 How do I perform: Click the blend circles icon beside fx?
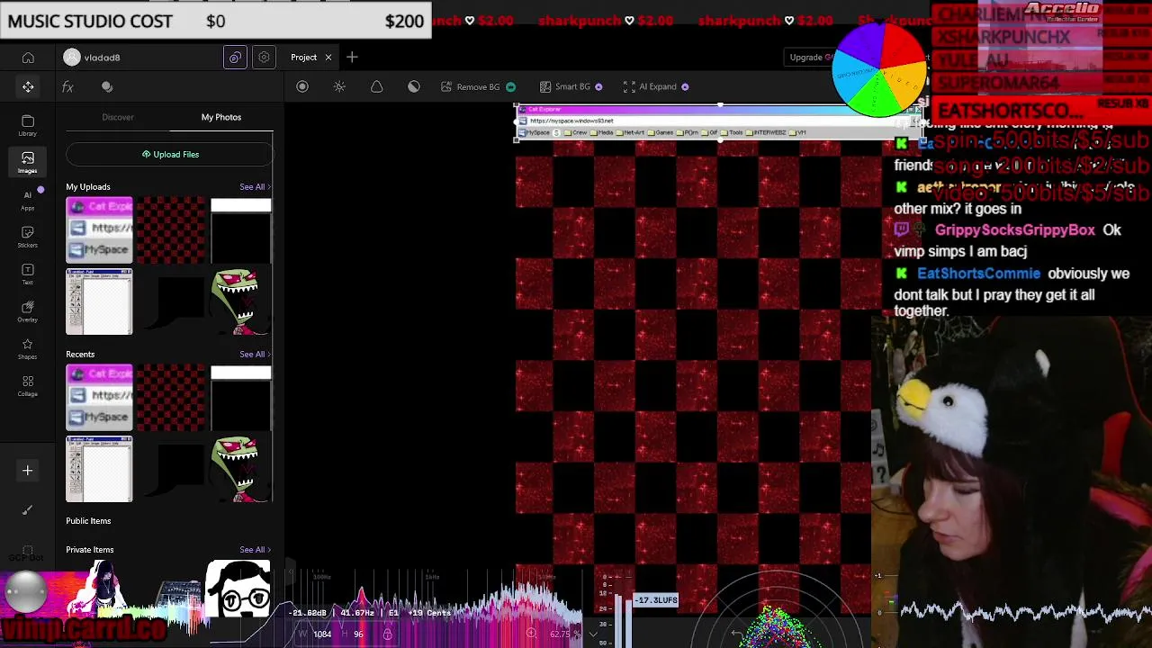tap(107, 87)
